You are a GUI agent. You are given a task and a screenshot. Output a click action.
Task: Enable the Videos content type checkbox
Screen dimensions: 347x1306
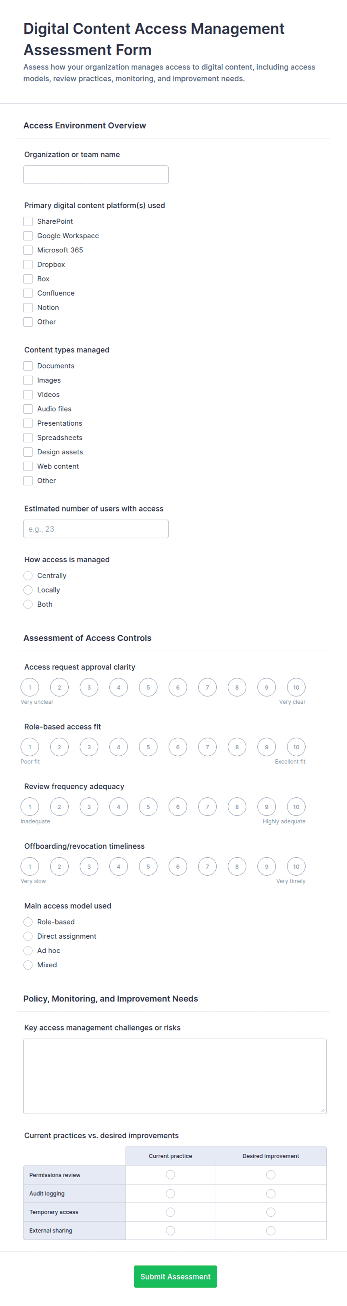click(28, 394)
